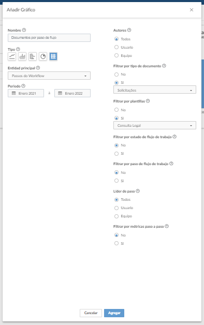This screenshot has width=204, height=325.
Task: Click the help icon next to Tipo
Action: [x=18, y=49]
